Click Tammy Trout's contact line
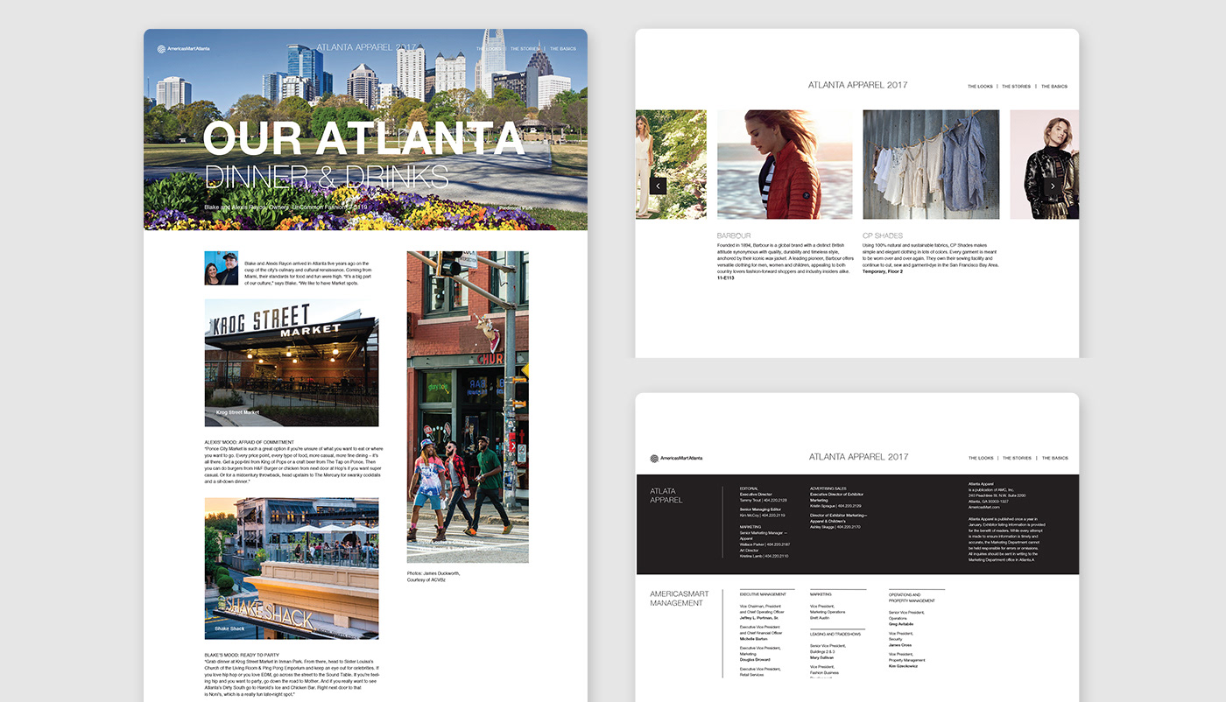Image resolution: width=1226 pixels, height=702 pixels. coord(764,501)
